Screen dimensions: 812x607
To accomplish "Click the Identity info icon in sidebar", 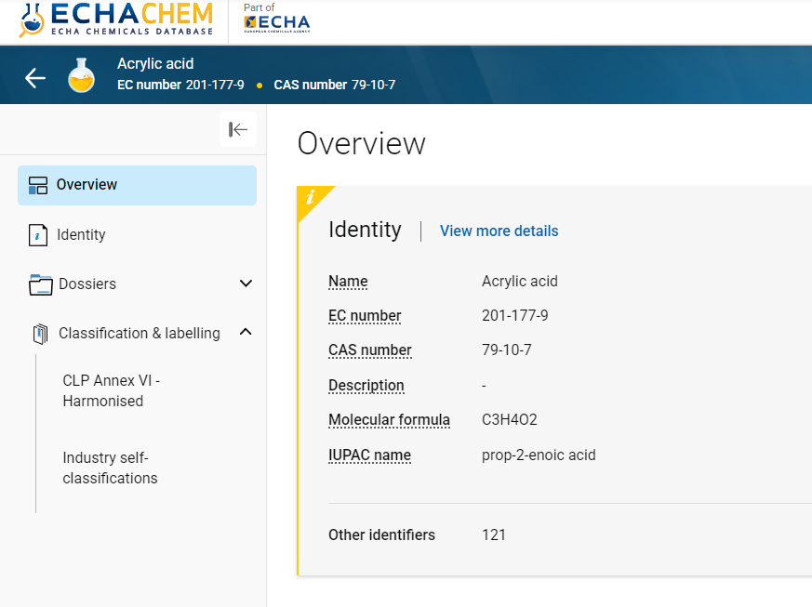I will (x=38, y=234).
